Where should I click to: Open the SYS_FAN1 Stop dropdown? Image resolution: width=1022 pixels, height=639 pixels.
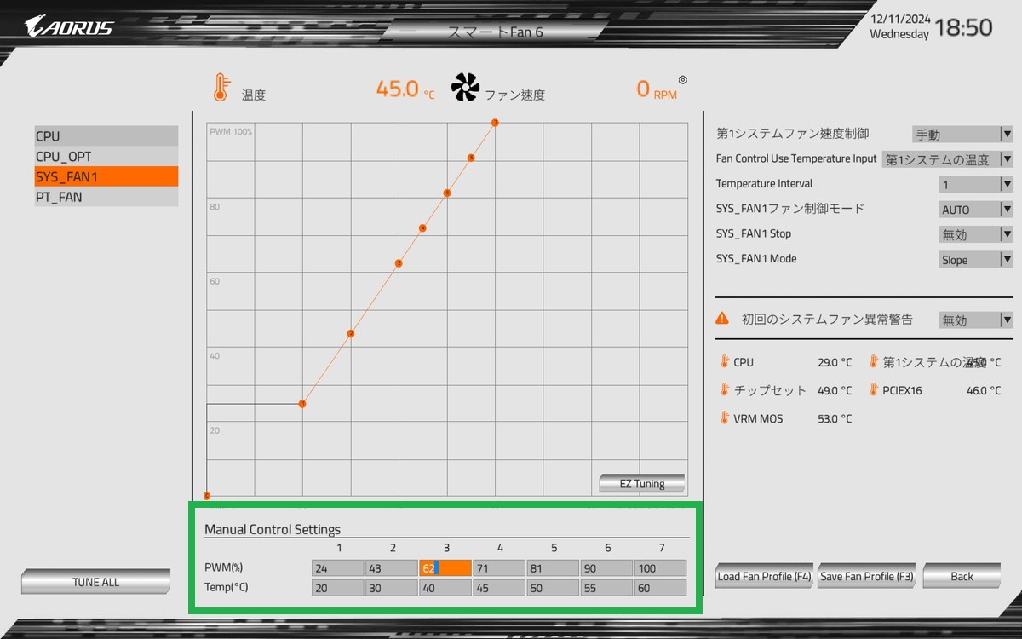975,234
